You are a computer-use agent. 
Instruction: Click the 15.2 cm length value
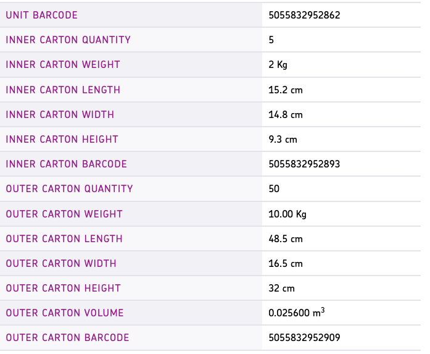coord(286,90)
